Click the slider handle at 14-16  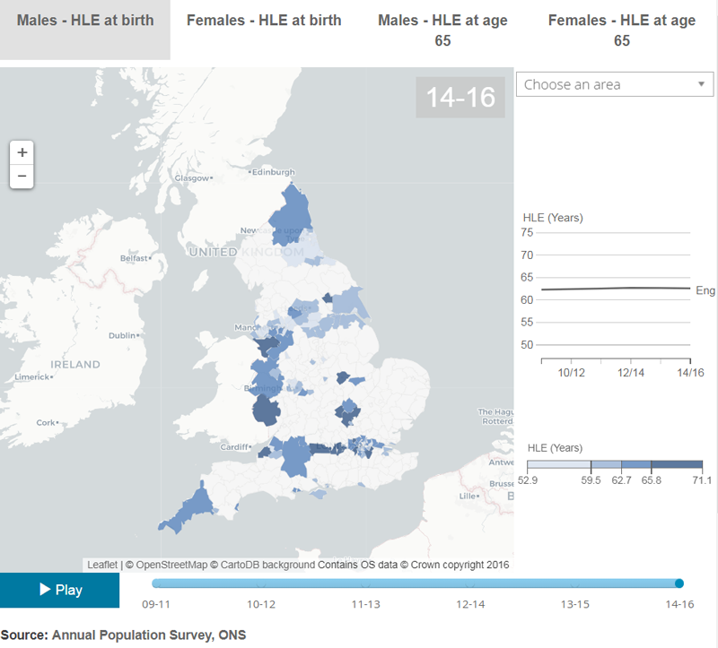tap(679, 583)
